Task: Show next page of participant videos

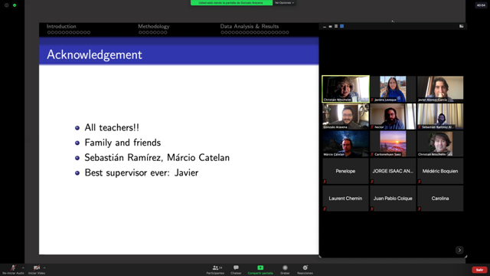Action: point(459,250)
